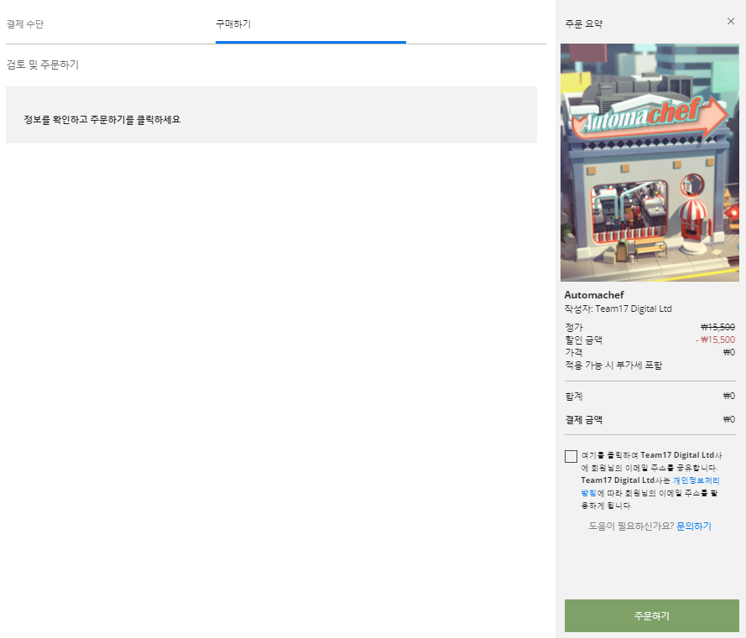The height and width of the screenshot is (638, 746).
Task: Select the 검토 및 주문하기 heading
Action: (x=42, y=65)
